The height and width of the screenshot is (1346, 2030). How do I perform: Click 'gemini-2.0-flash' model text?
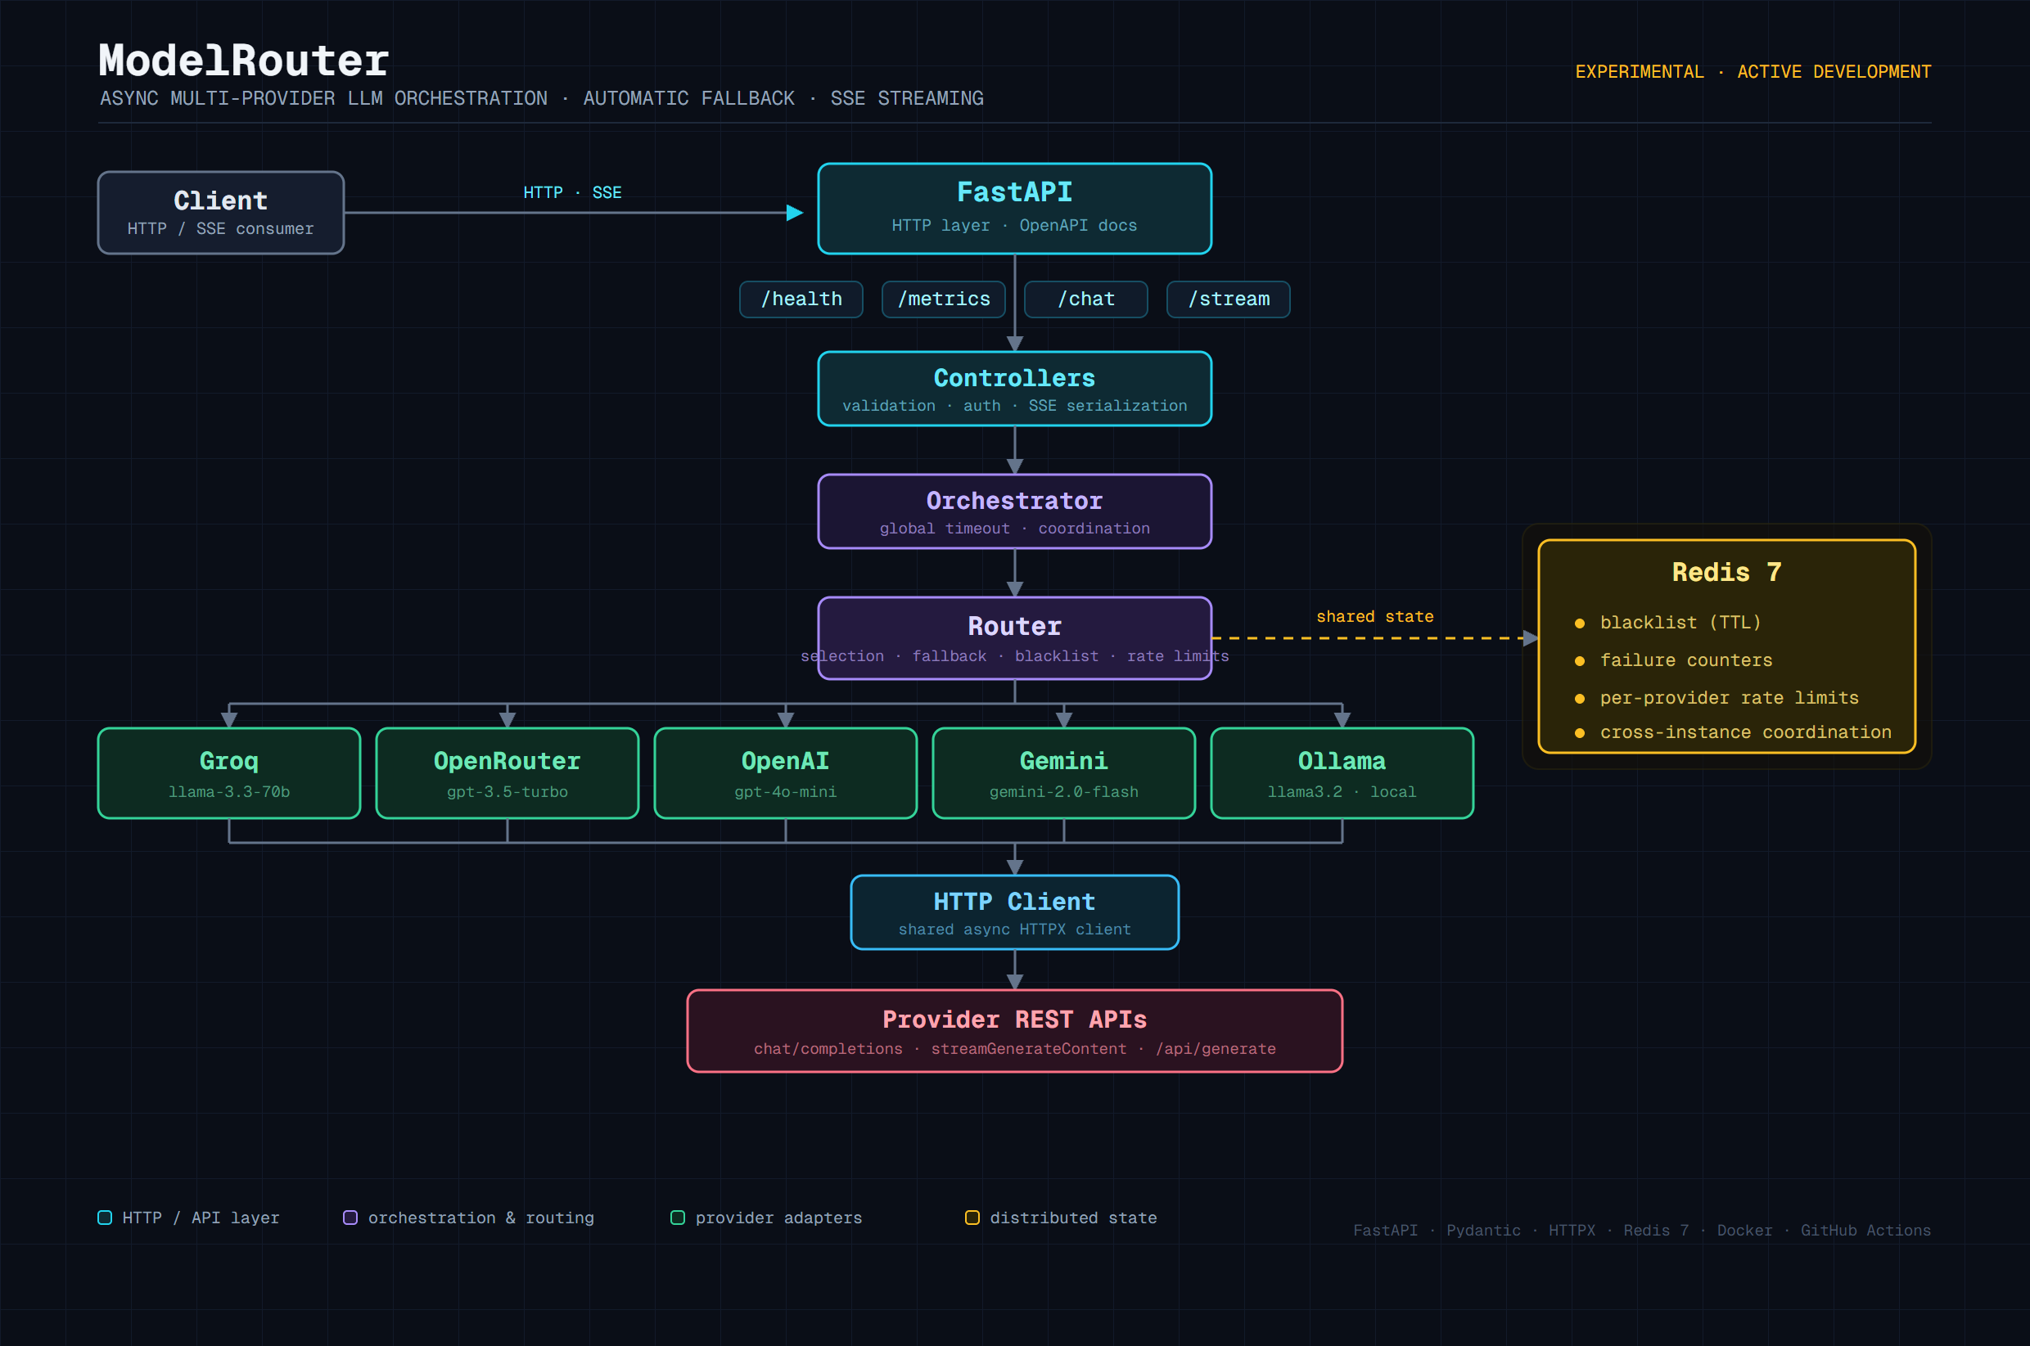point(1064,791)
